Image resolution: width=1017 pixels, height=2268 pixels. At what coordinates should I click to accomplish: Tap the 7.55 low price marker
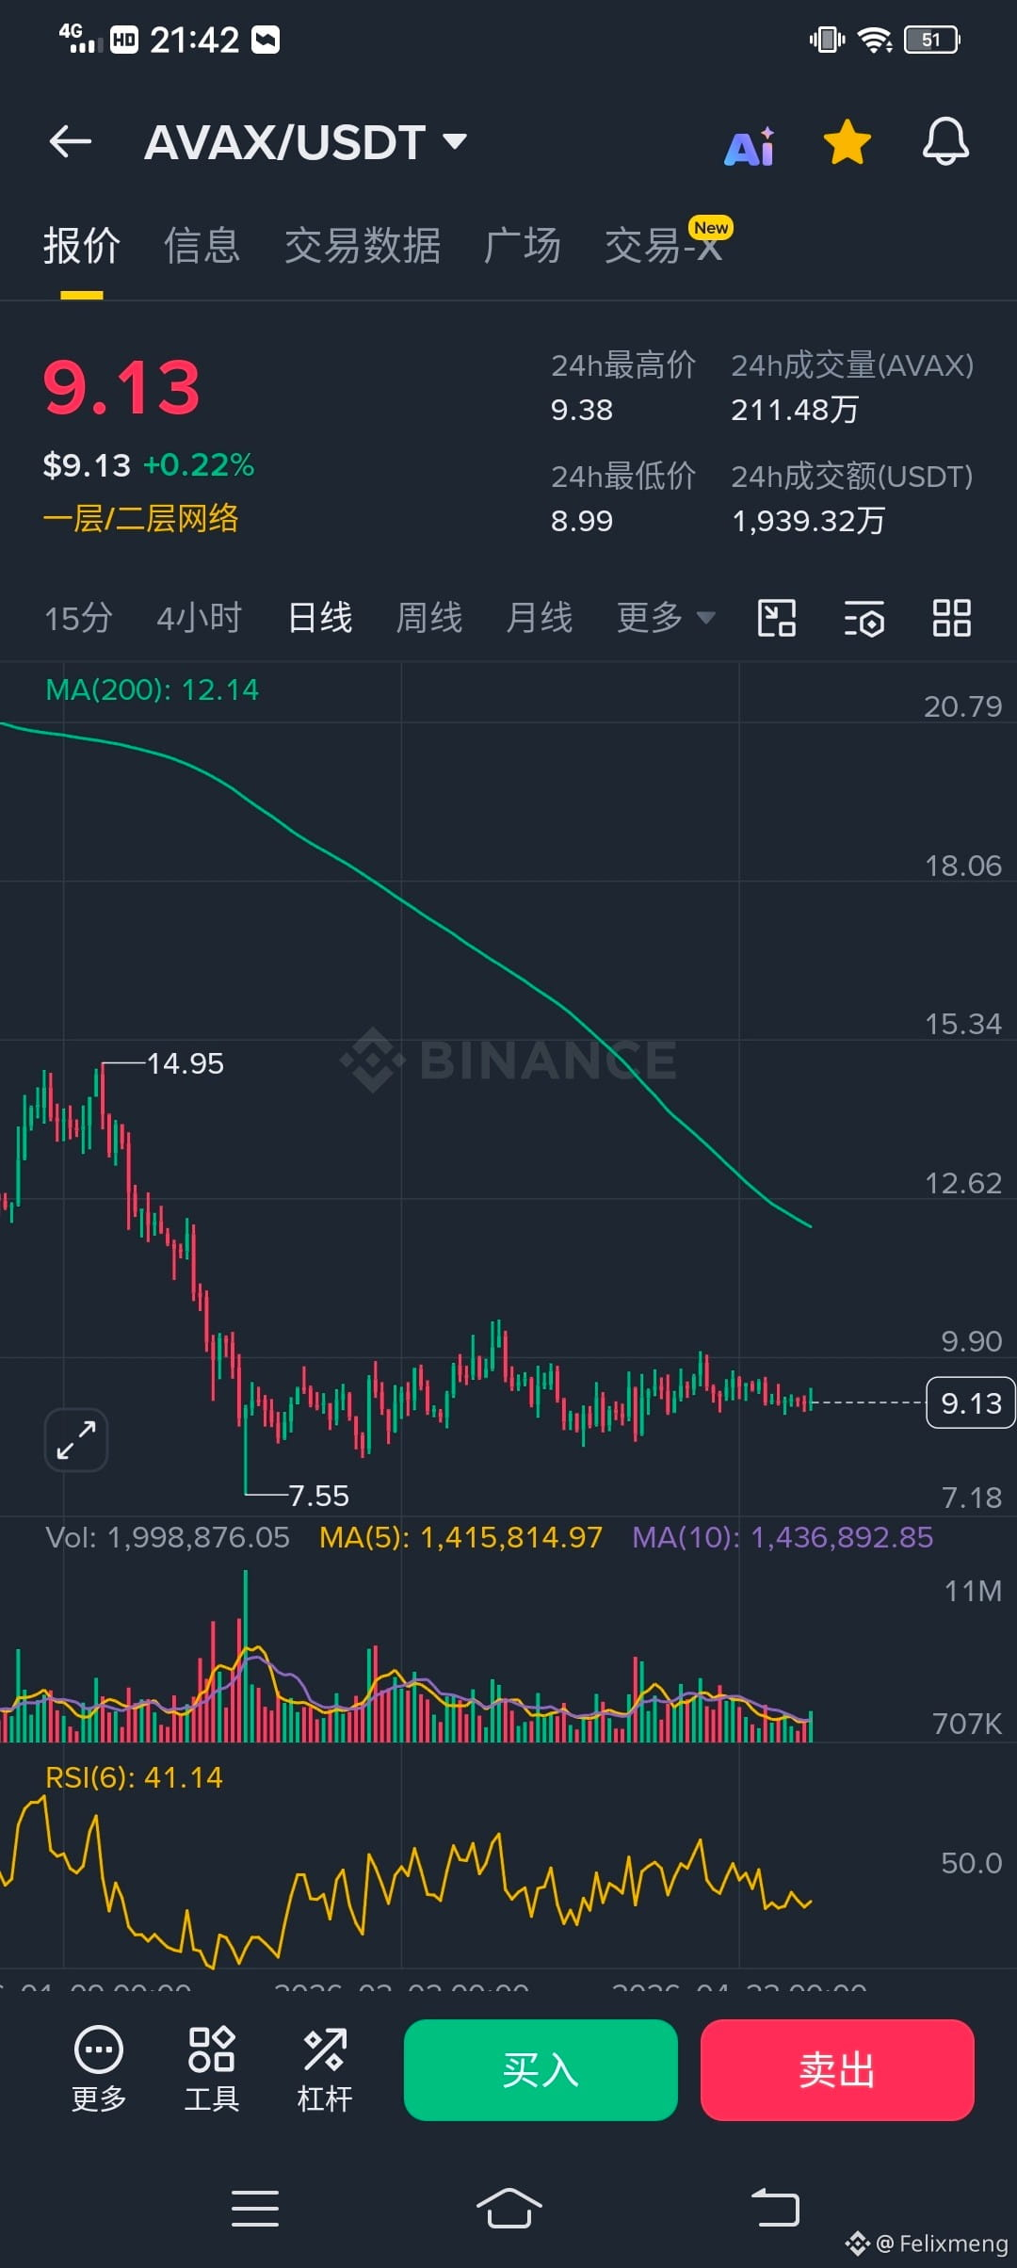tap(318, 1496)
